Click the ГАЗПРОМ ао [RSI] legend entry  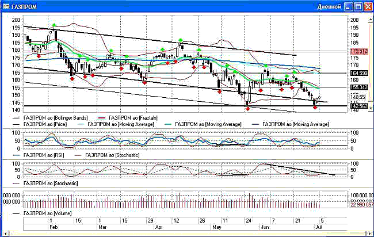(x=39, y=155)
